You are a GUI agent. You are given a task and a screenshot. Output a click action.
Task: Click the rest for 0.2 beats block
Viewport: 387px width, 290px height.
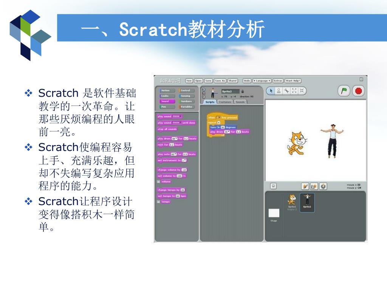click(x=170, y=145)
